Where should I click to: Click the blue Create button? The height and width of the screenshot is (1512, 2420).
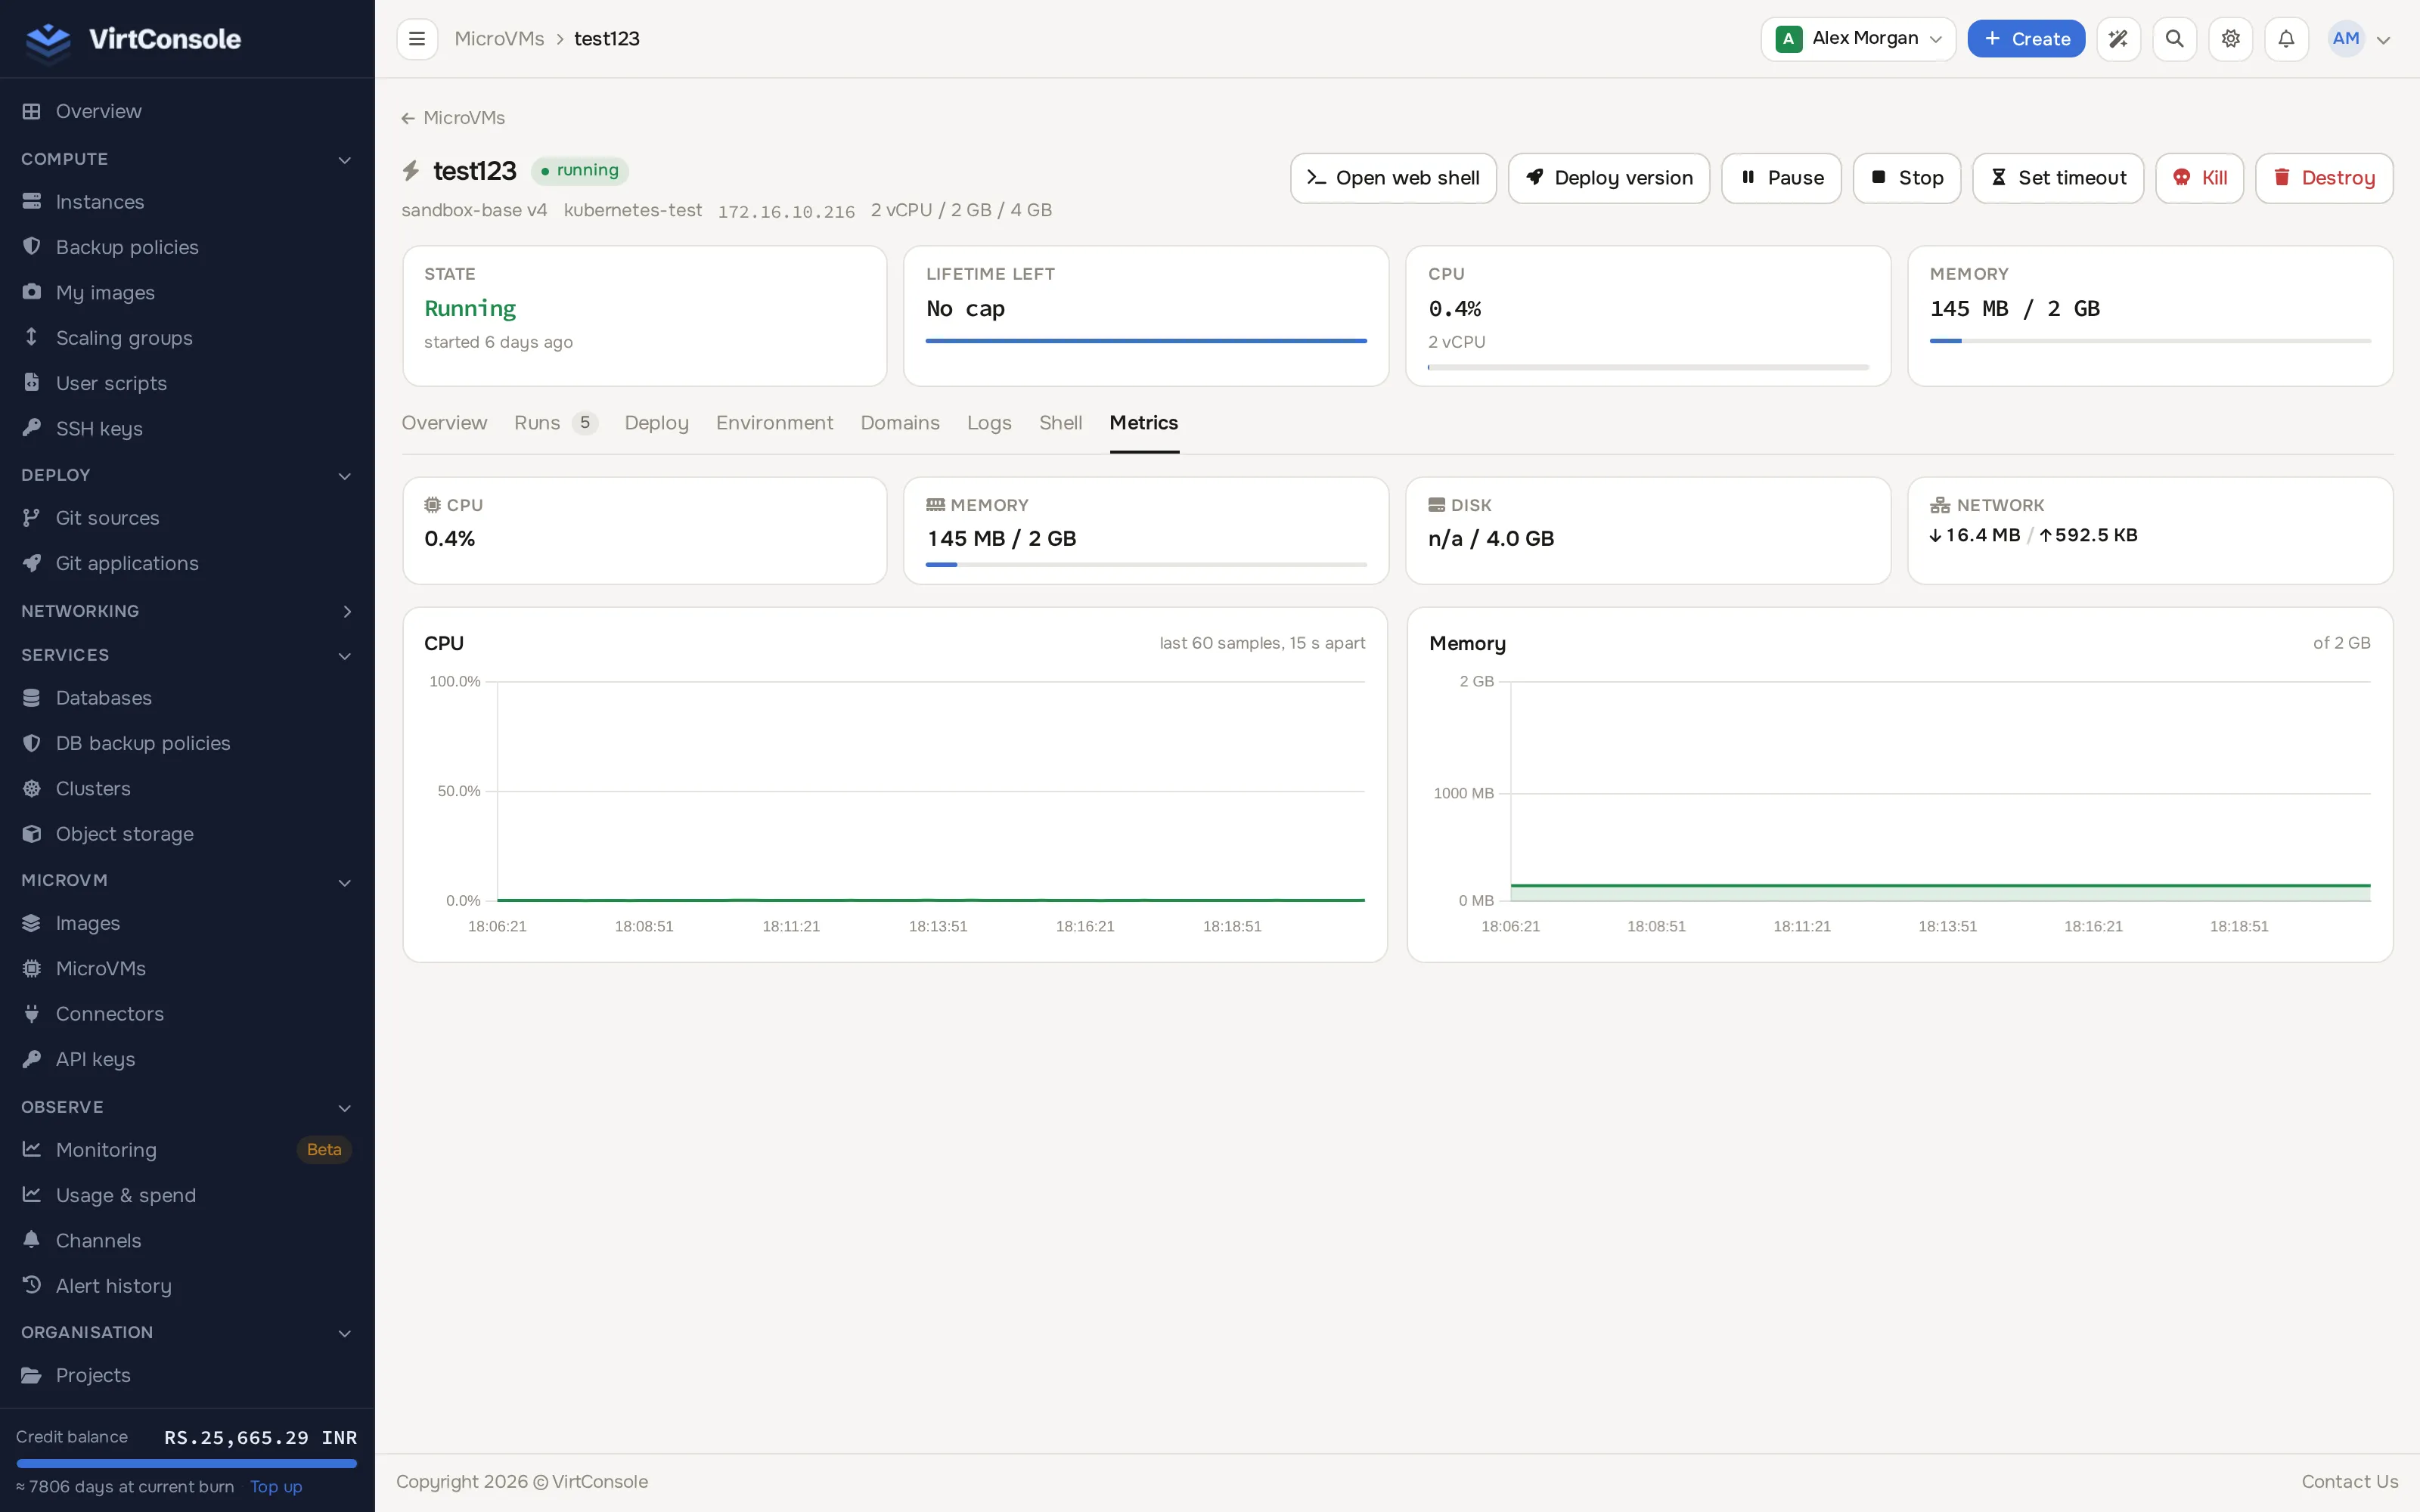coord(2026,39)
